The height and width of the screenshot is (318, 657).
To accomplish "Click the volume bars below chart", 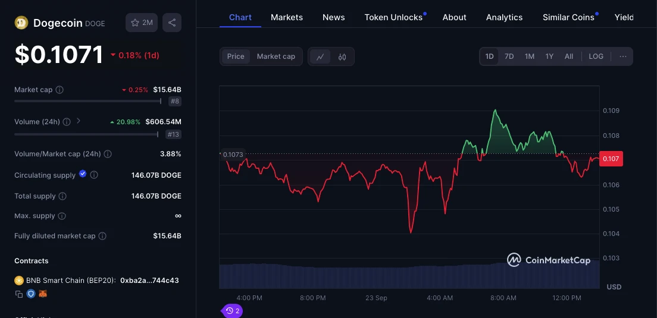I will click(409, 276).
